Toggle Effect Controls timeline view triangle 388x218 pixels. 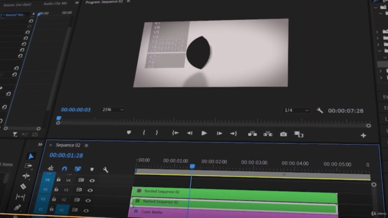point(33,14)
